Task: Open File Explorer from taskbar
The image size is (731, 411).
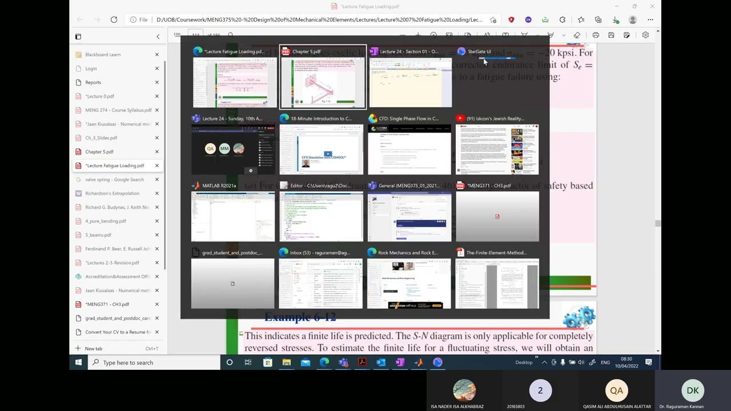Action: coord(286,362)
